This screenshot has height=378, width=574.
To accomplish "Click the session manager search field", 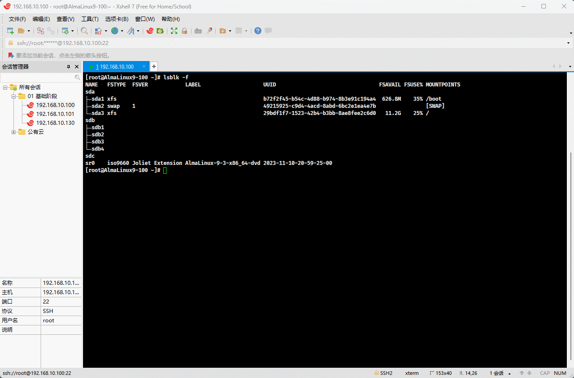I will tap(38, 78).
